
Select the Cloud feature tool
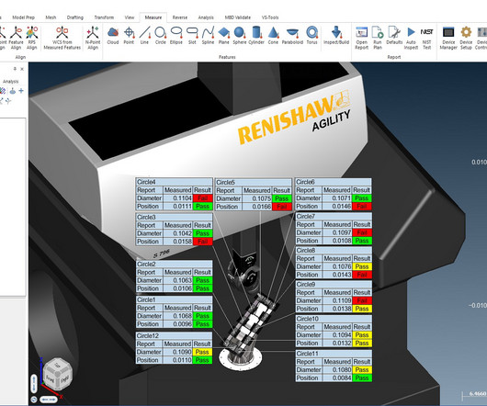[x=113, y=36]
